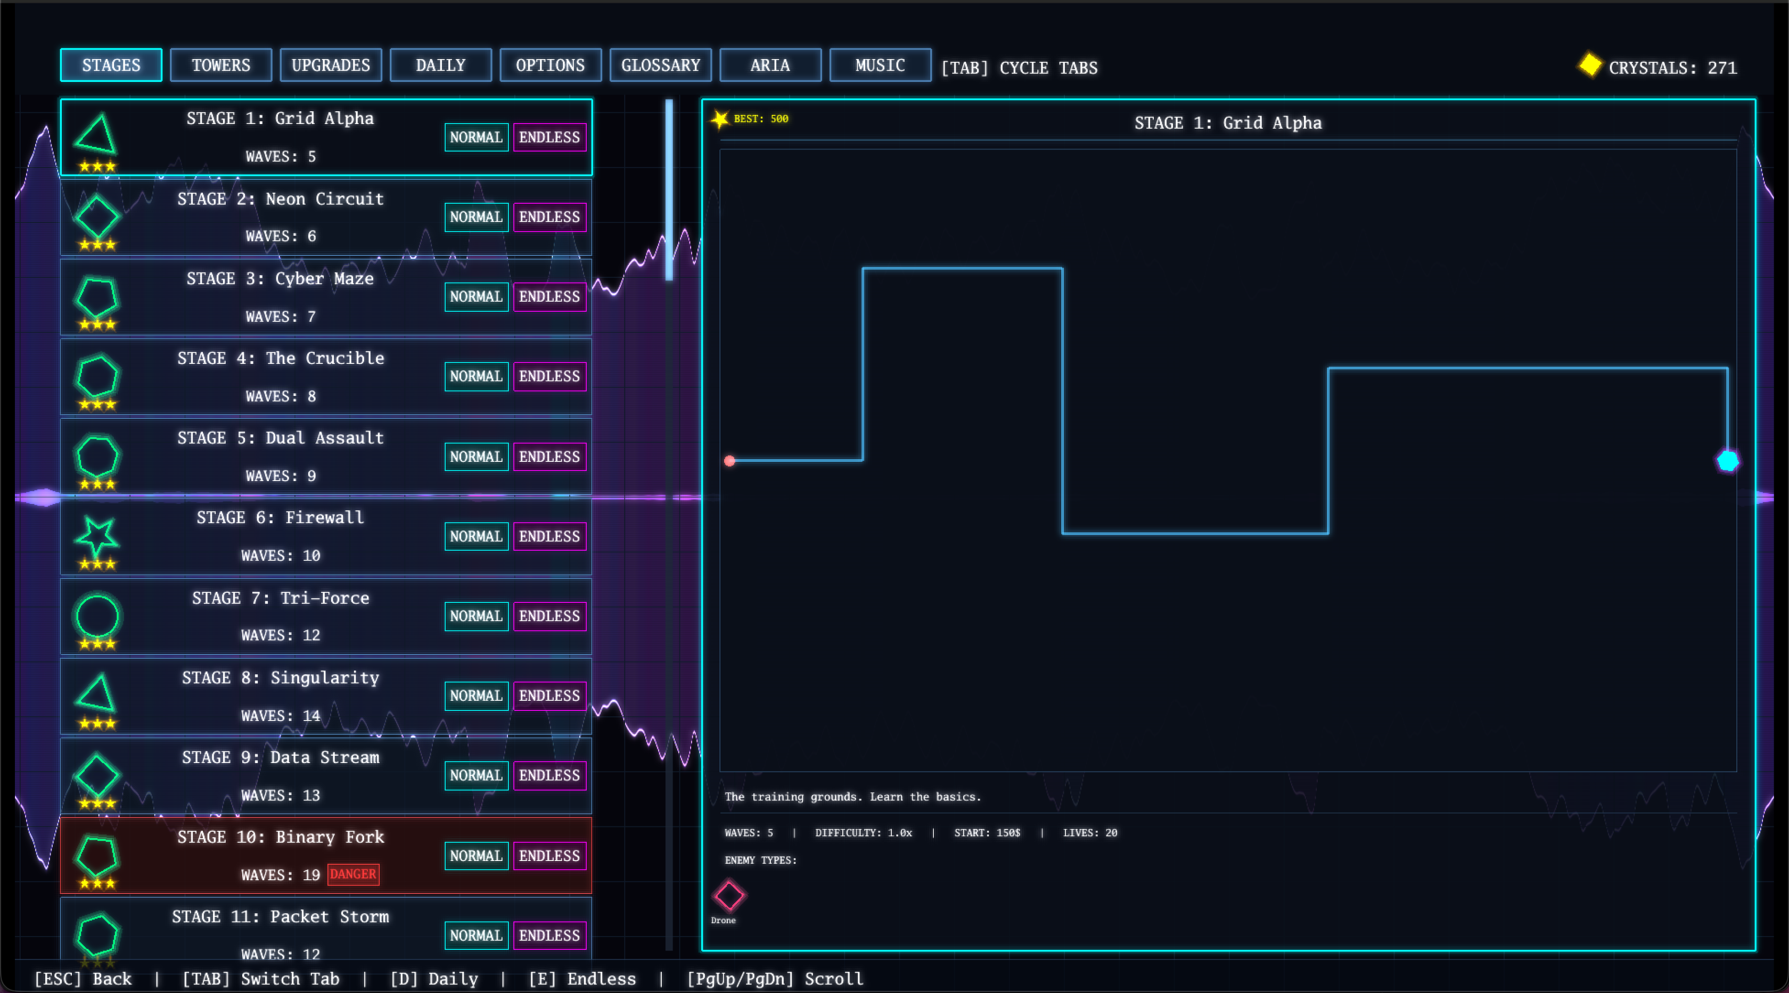Click the yellow Crystals diamond icon
This screenshot has width=1789, height=993.
point(1590,65)
